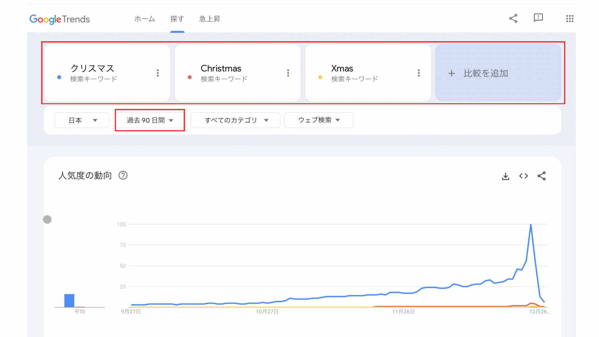
Task: Open more options for Xmas keyword
Action: [419, 73]
